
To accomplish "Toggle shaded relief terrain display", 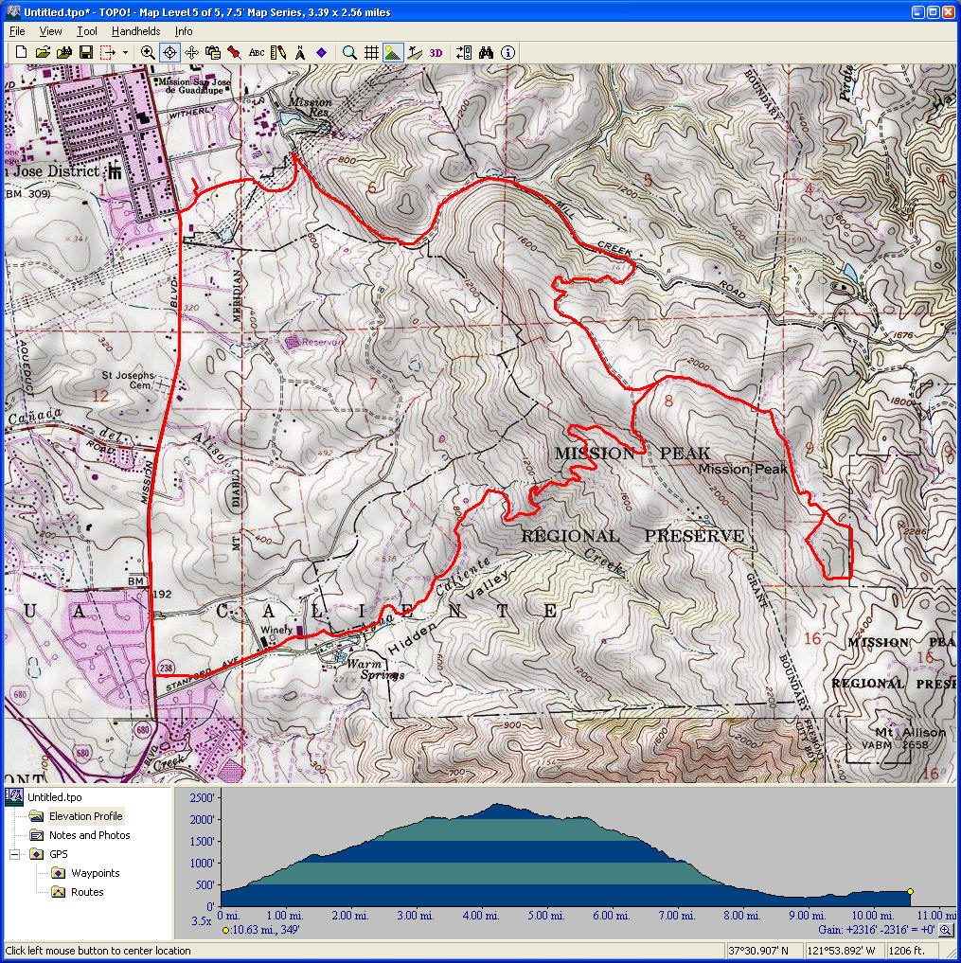I will coord(393,52).
